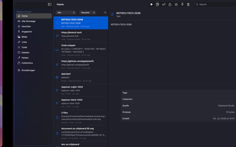Click the photo icon beside Bilder
Image resolution: width=236 pixels, height=147 pixels.
coord(19,37)
